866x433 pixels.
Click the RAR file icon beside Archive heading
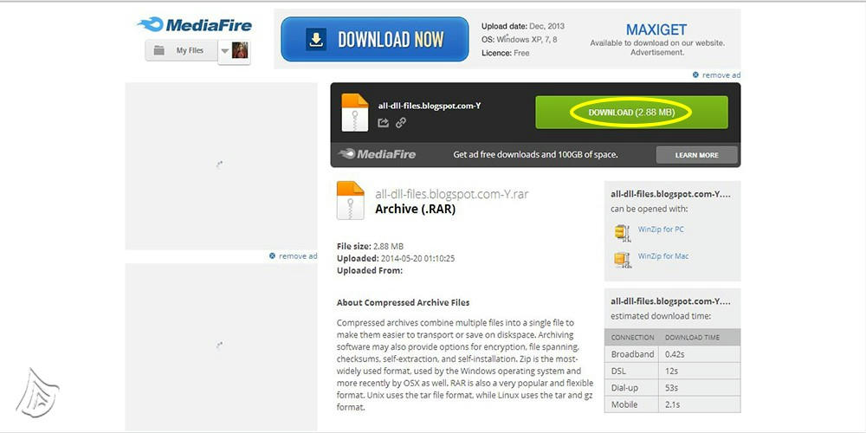coord(350,201)
